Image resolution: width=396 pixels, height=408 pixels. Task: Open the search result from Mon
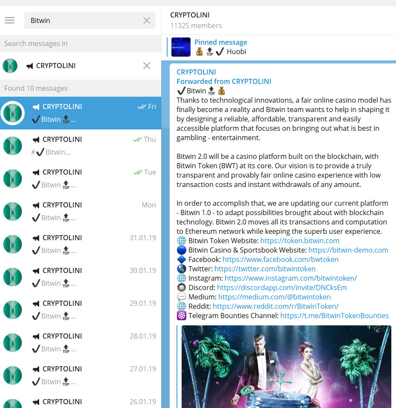tap(80, 211)
